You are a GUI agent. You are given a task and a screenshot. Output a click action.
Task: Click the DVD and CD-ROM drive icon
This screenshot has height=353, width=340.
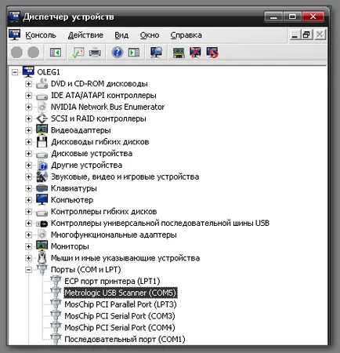[x=42, y=84]
